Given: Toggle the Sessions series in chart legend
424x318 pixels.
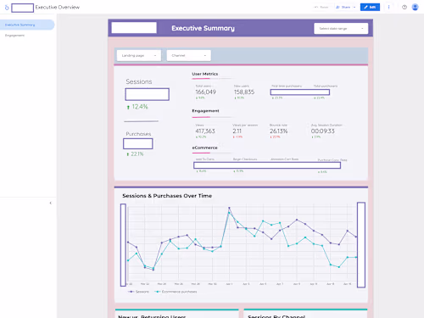Looking at the screenshot, I should pos(139,292).
